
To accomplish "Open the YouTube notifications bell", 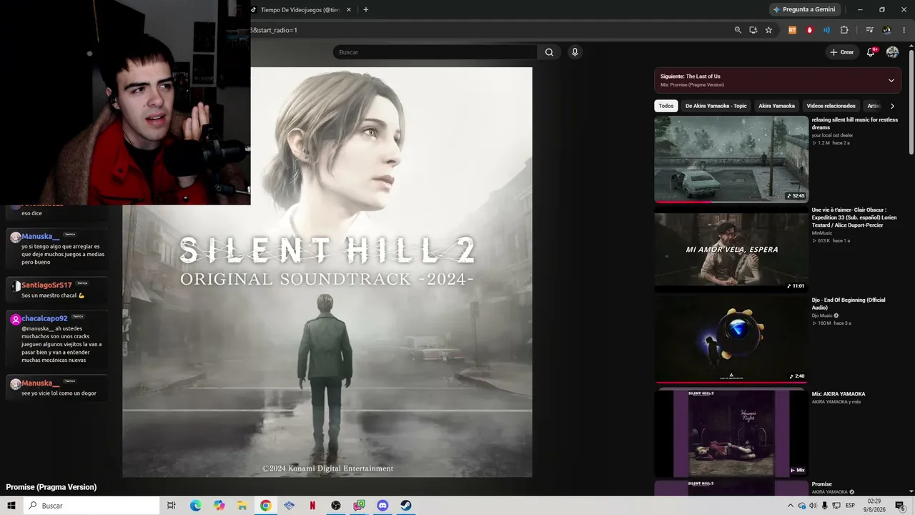I will (x=871, y=52).
